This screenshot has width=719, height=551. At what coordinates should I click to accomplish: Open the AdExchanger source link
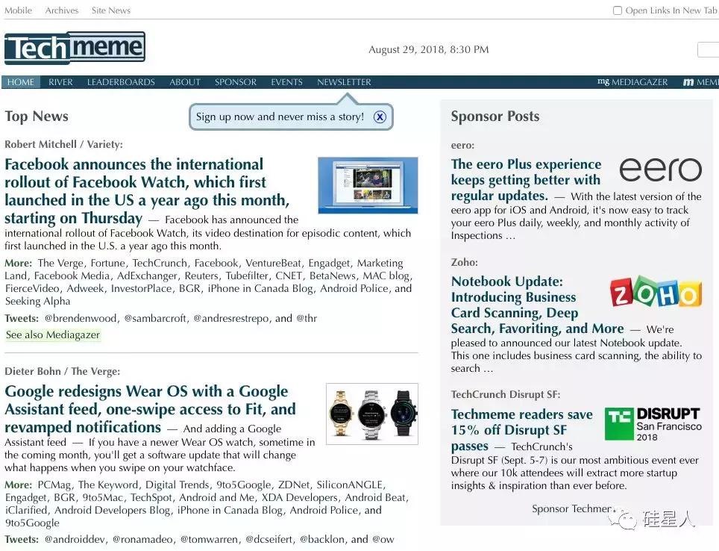click(x=147, y=275)
